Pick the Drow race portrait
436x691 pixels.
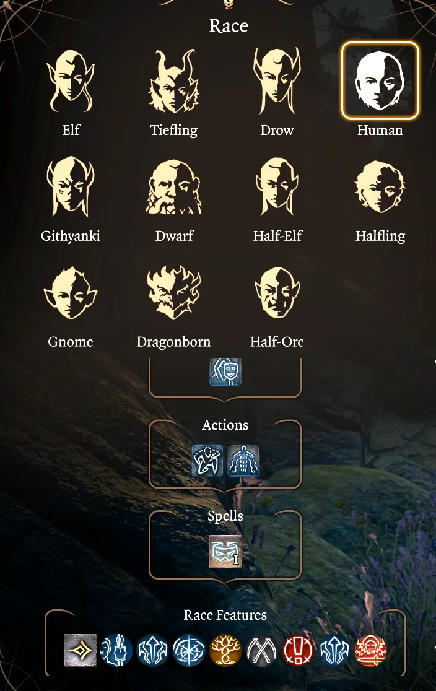coord(277,81)
